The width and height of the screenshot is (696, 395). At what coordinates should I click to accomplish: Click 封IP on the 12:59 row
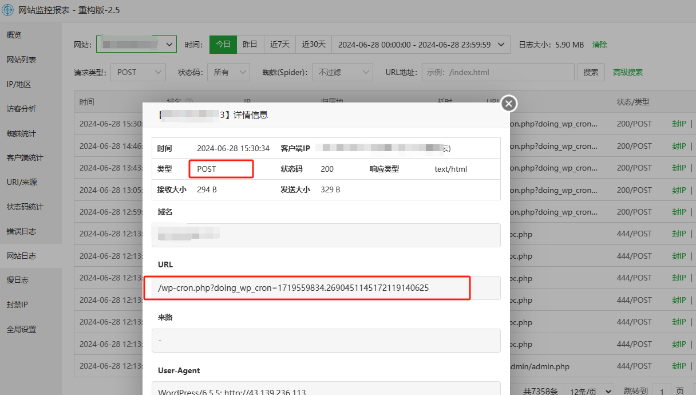[679, 212]
